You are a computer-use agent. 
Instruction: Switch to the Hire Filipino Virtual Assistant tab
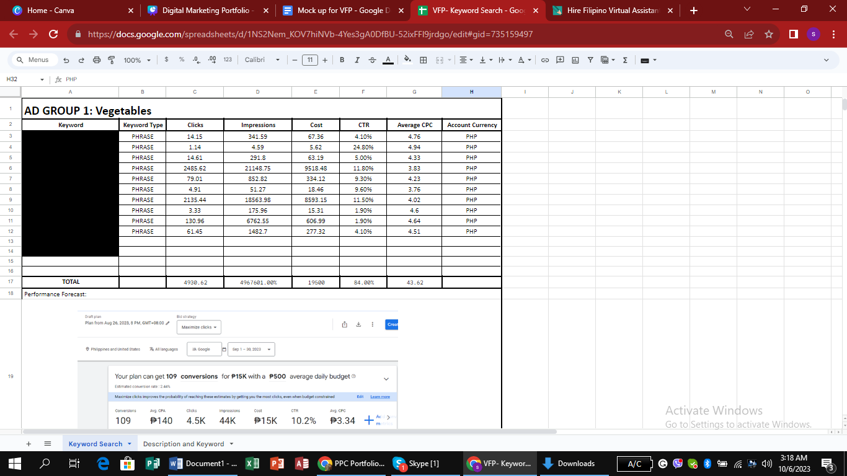coord(611,11)
